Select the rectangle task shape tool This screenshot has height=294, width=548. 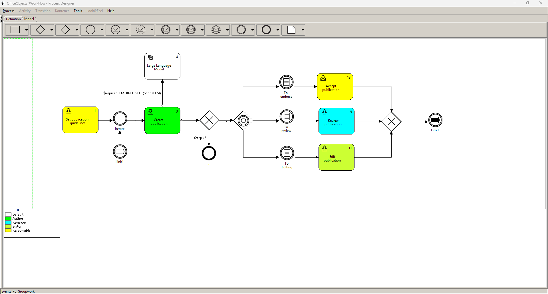pos(15,30)
